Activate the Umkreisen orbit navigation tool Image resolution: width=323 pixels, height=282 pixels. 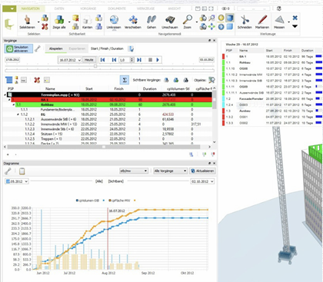[114, 22]
